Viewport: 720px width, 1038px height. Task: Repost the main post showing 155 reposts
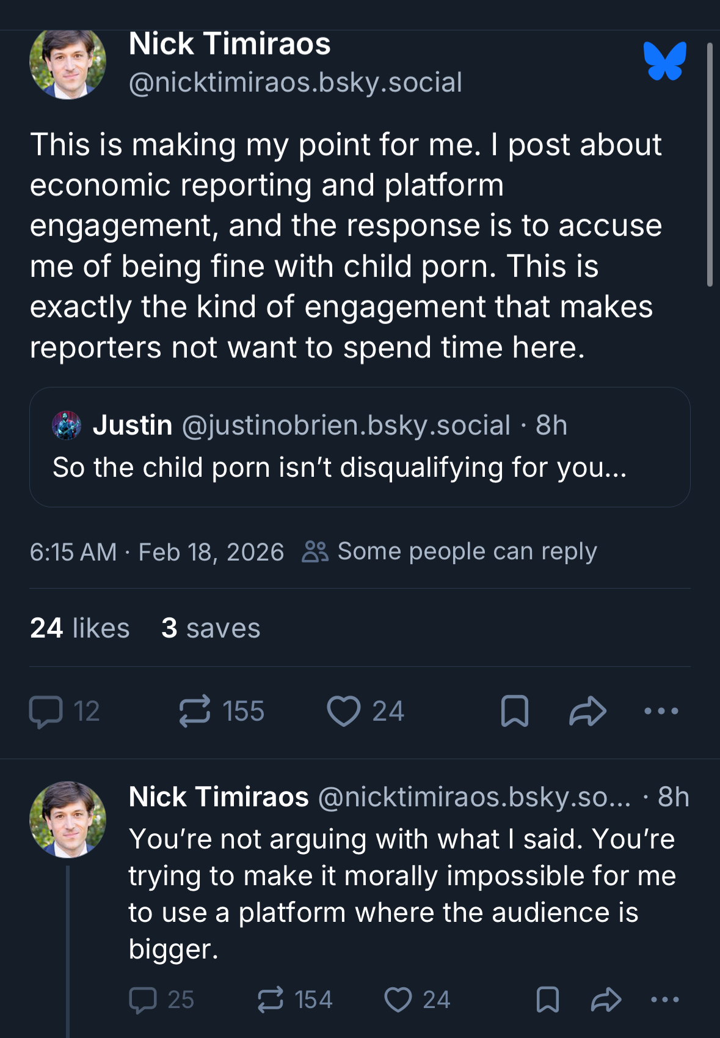tap(195, 712)
